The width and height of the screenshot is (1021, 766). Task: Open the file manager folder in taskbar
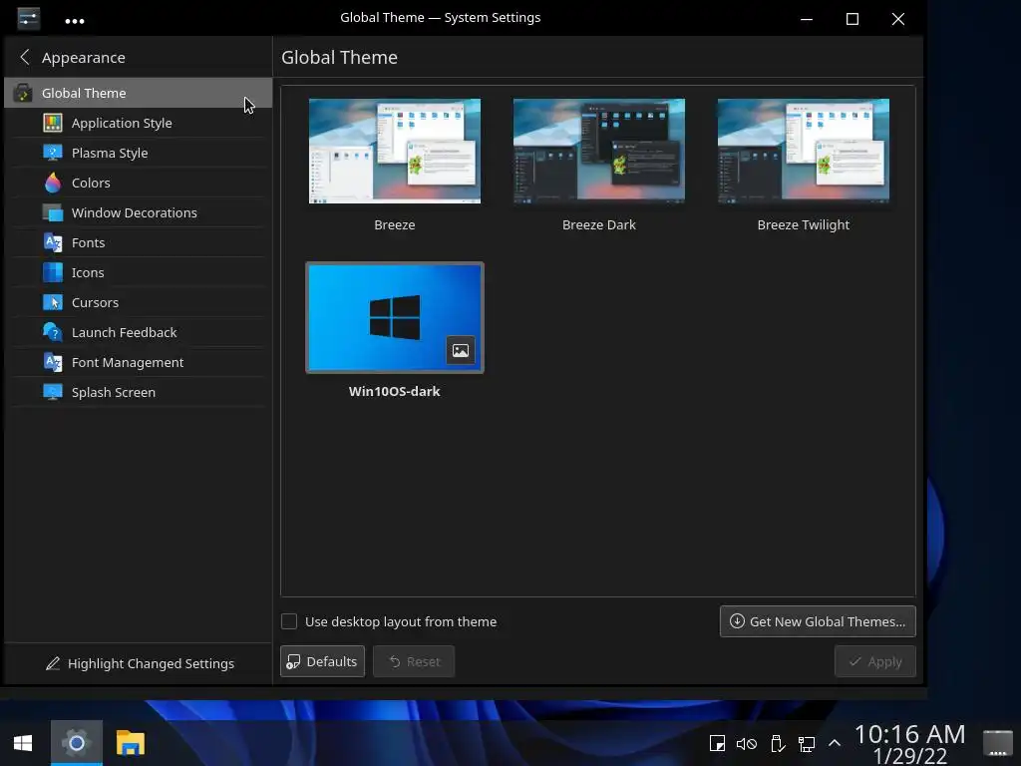pyautogui.click(x=131, y=742)
